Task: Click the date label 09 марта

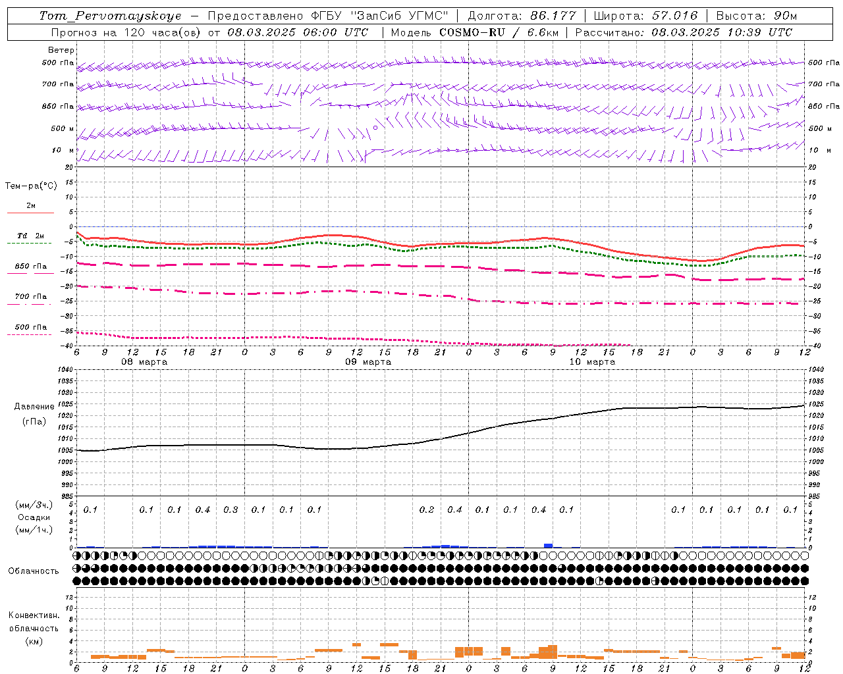Action: [368, 362]
